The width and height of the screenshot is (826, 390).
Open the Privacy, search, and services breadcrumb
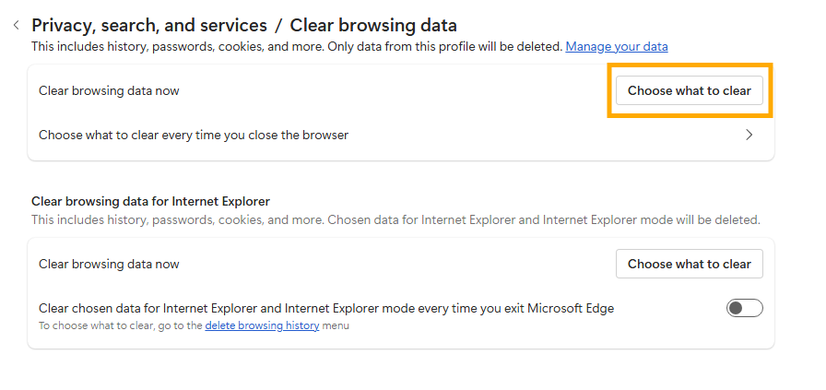click(x=149, y=25)
